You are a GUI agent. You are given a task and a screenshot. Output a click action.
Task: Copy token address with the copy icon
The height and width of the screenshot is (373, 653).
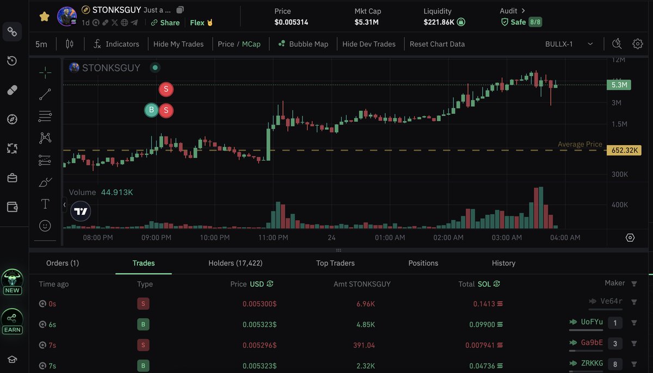coord(181,10)
